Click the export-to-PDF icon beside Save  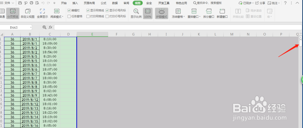(26, 3)
